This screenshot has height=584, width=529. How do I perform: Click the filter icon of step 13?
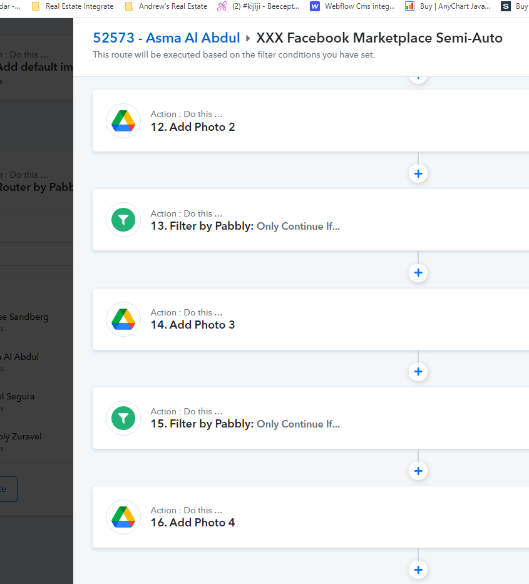click(123, 220)
